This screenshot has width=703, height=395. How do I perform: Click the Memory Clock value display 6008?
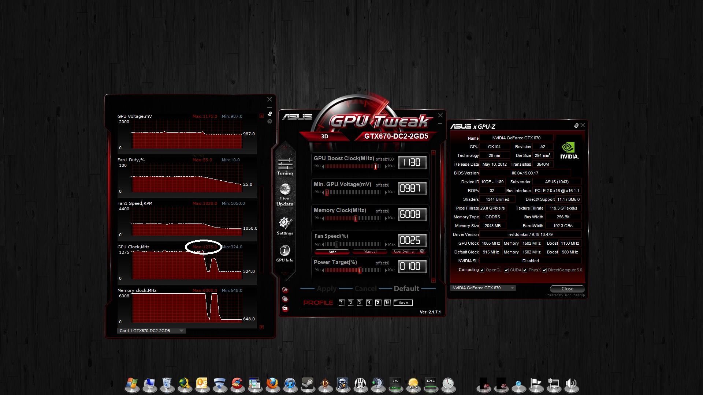click(x=412, y=214)
